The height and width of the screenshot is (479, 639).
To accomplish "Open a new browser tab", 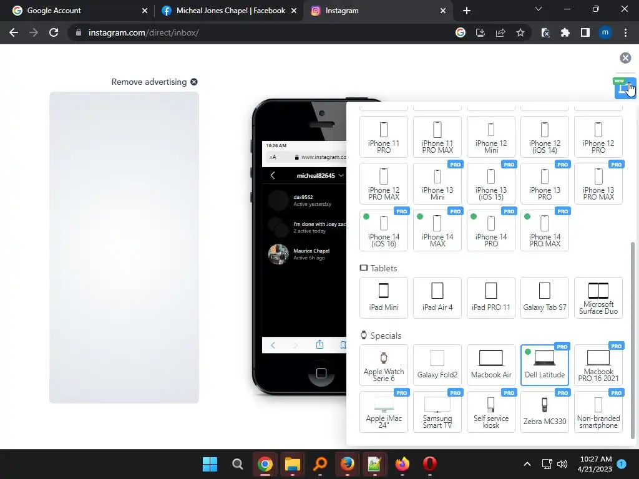I will point(467,11).
